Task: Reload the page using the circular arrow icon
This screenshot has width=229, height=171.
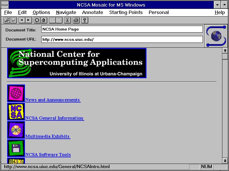Action: point(37,20)
